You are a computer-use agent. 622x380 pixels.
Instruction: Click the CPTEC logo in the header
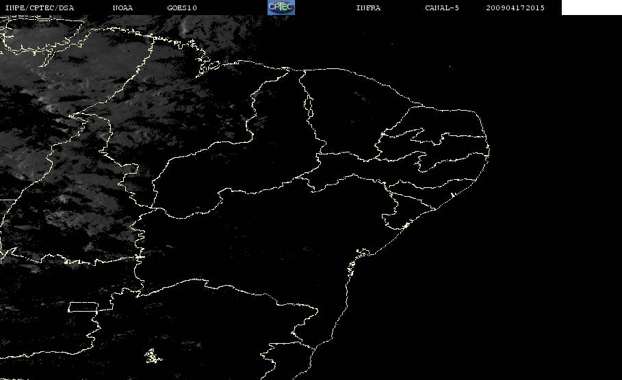click(x=281, y=8)
